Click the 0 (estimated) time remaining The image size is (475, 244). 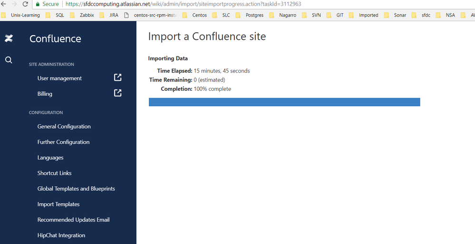coord(209,80)
